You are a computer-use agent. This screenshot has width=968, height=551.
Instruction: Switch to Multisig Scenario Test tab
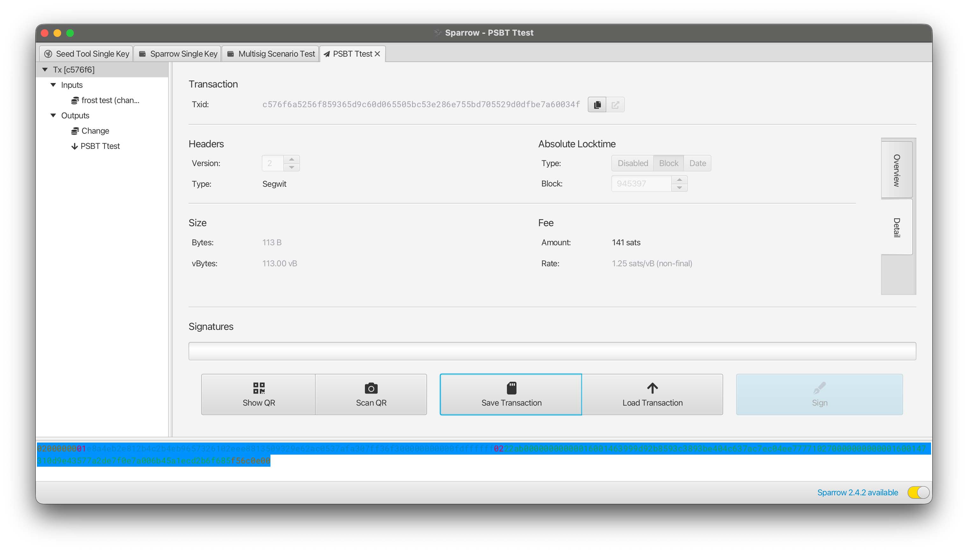click(x=270, y=54)
